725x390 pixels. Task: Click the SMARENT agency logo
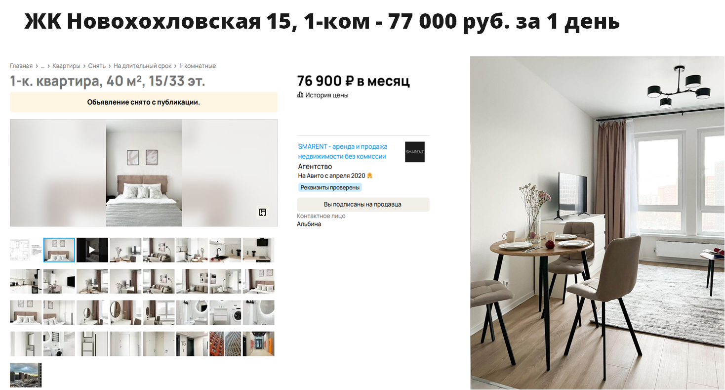pyautogui.click(x=415, y=152)
